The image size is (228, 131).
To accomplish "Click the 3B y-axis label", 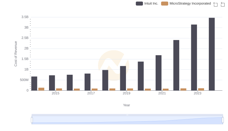I will (x=26, y=28).
